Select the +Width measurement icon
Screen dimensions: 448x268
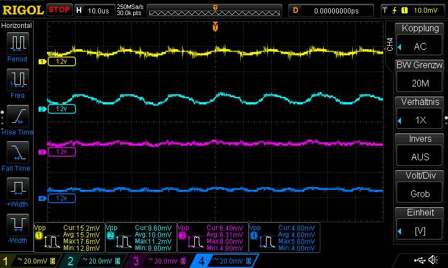(x=18, y=188)
